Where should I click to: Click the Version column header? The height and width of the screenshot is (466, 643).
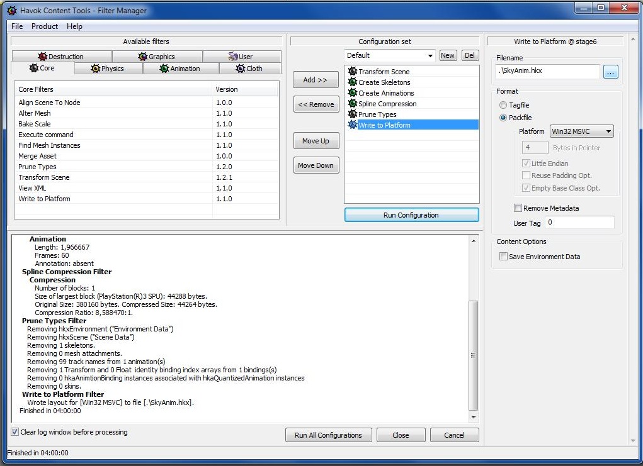[x=245, y=89]
